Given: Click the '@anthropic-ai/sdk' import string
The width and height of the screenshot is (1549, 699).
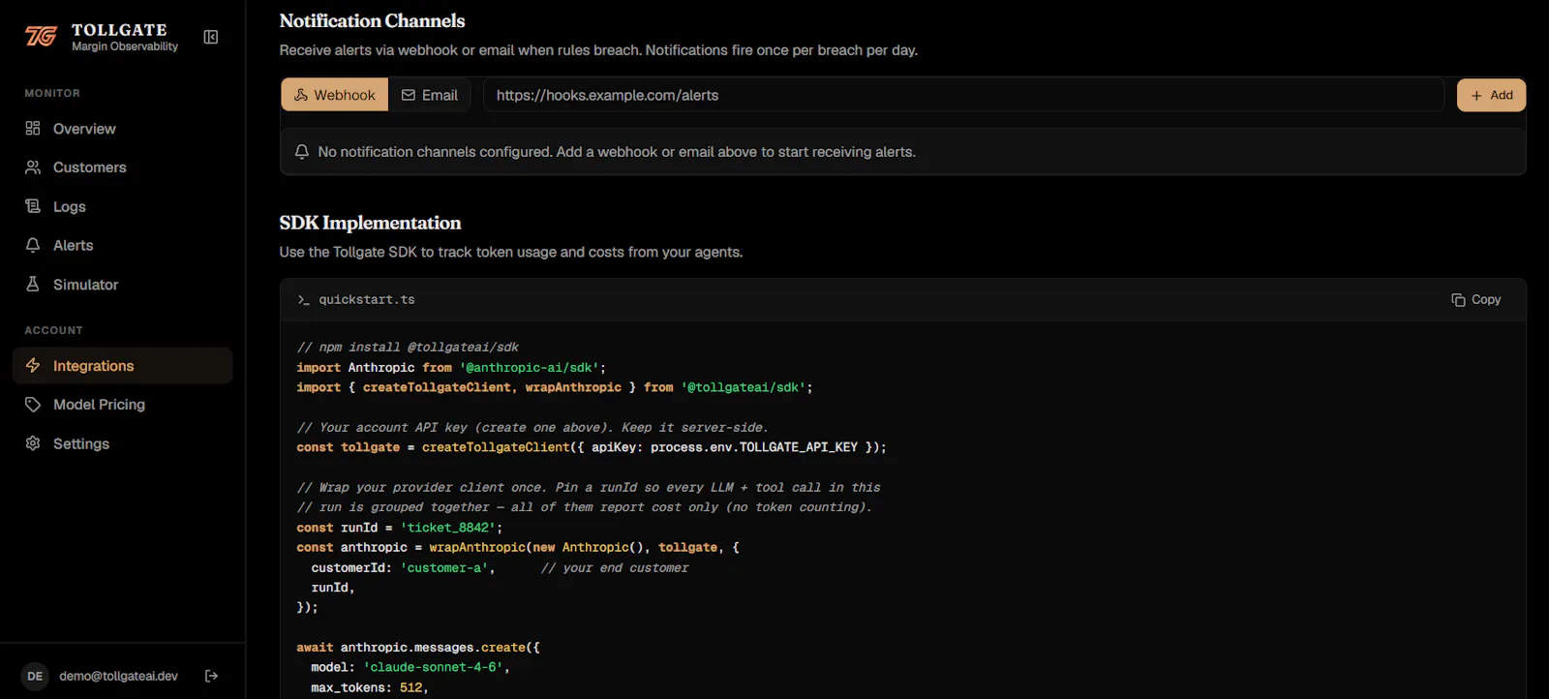Looking at the screenshot, I should [529, 368].
